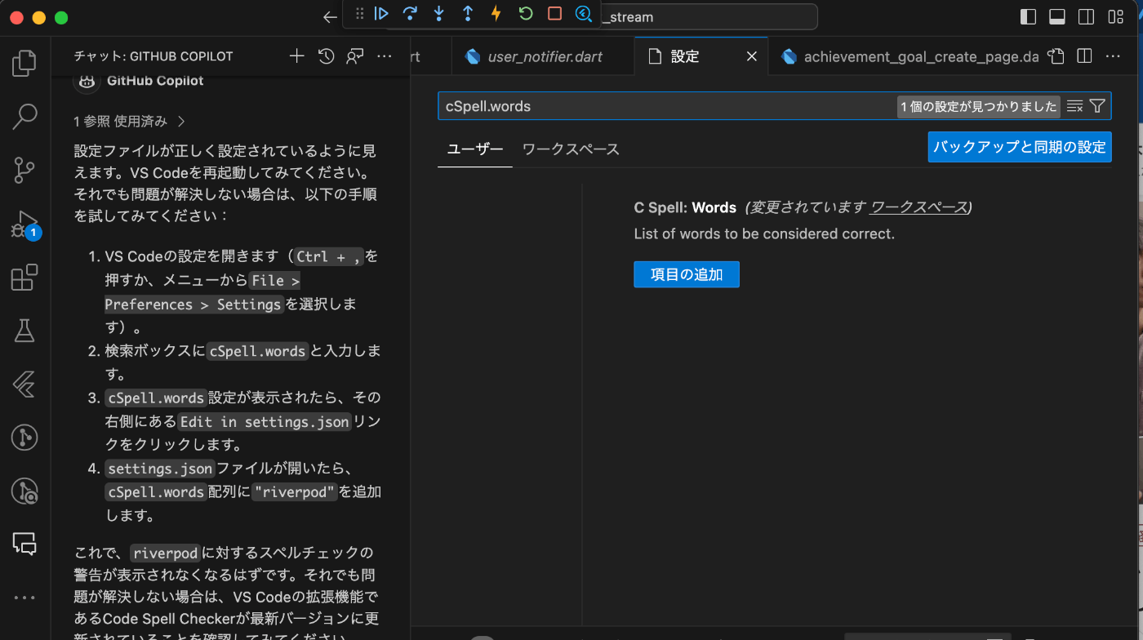This screenshot has height=640, width=1143.
Task: Open the Source Control view
Action: pos(24,171)
